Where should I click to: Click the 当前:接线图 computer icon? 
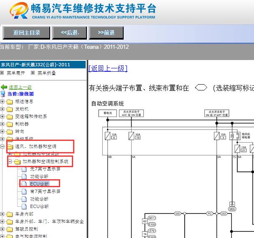[x=3, y=94]
